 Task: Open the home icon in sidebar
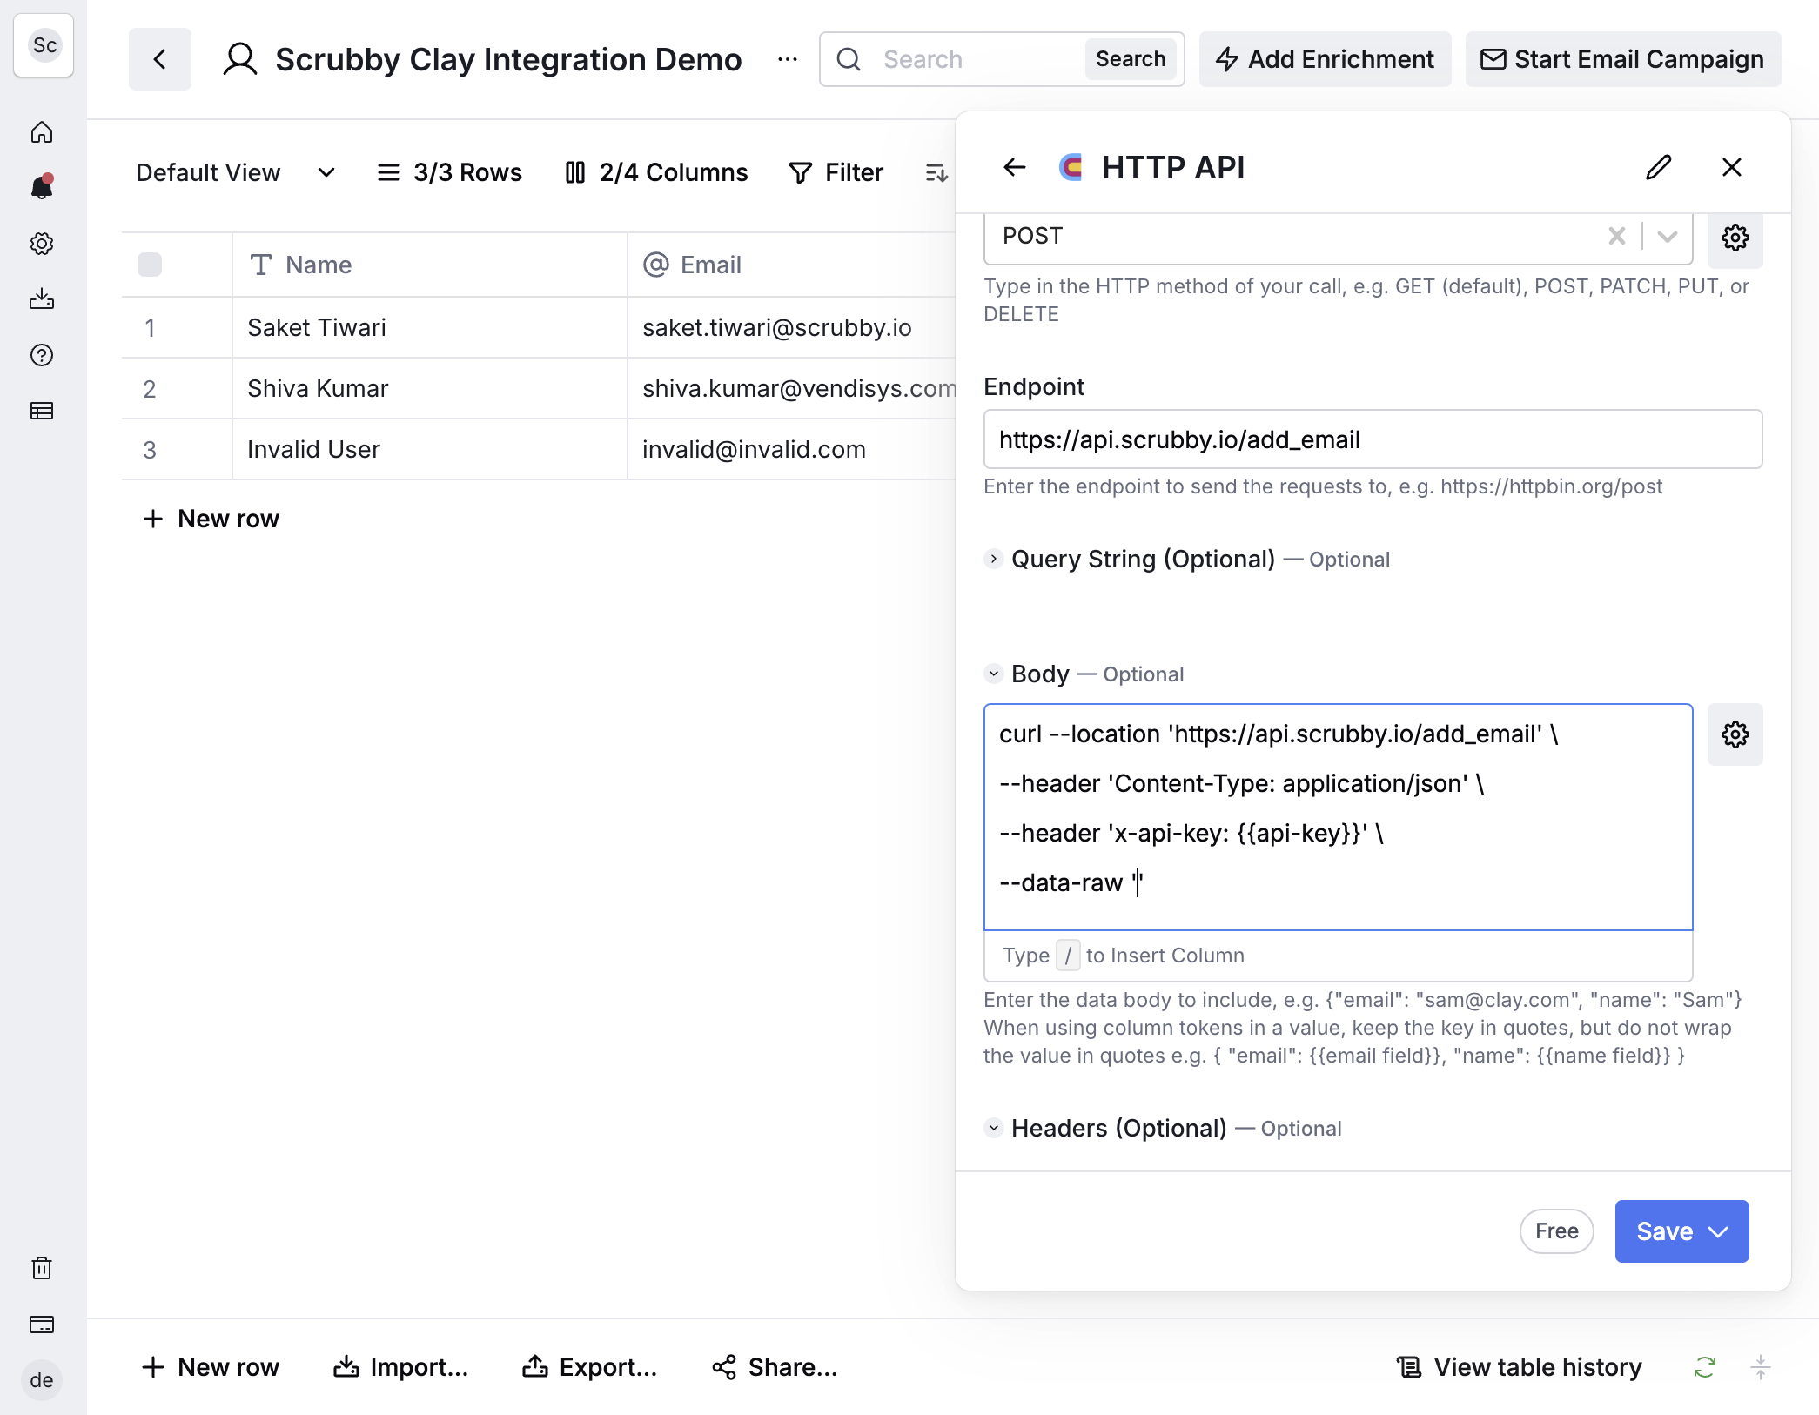(x=42, y=132)
